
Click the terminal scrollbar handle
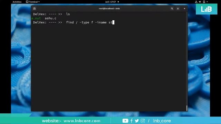point(187,108)
